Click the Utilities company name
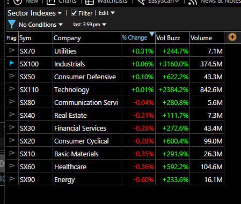This screenshot has height=204, width=241. [65, 51]
